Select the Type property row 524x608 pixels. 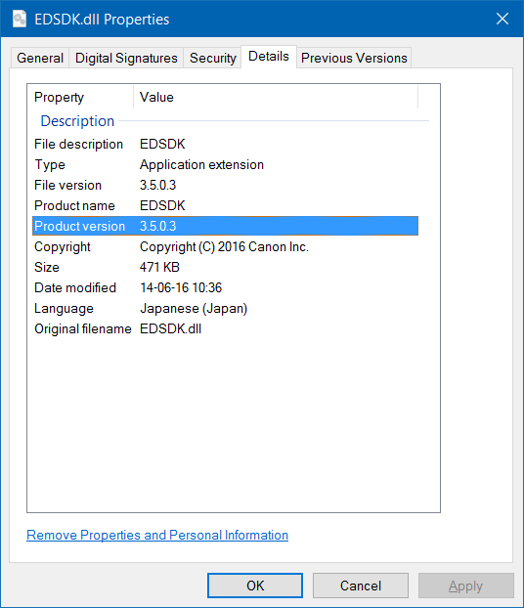[x=226, y=164]
